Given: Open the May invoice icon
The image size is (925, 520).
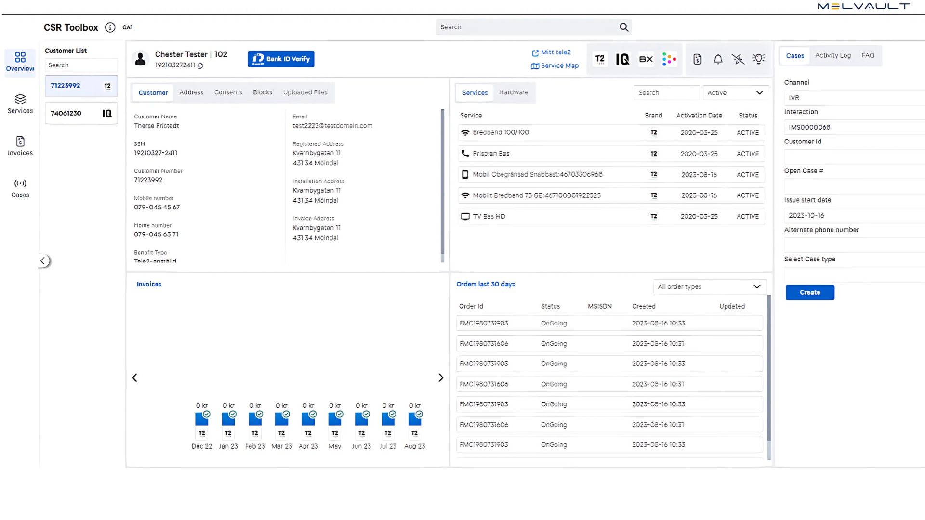Looking at the screenshot, I should point(335,419).
